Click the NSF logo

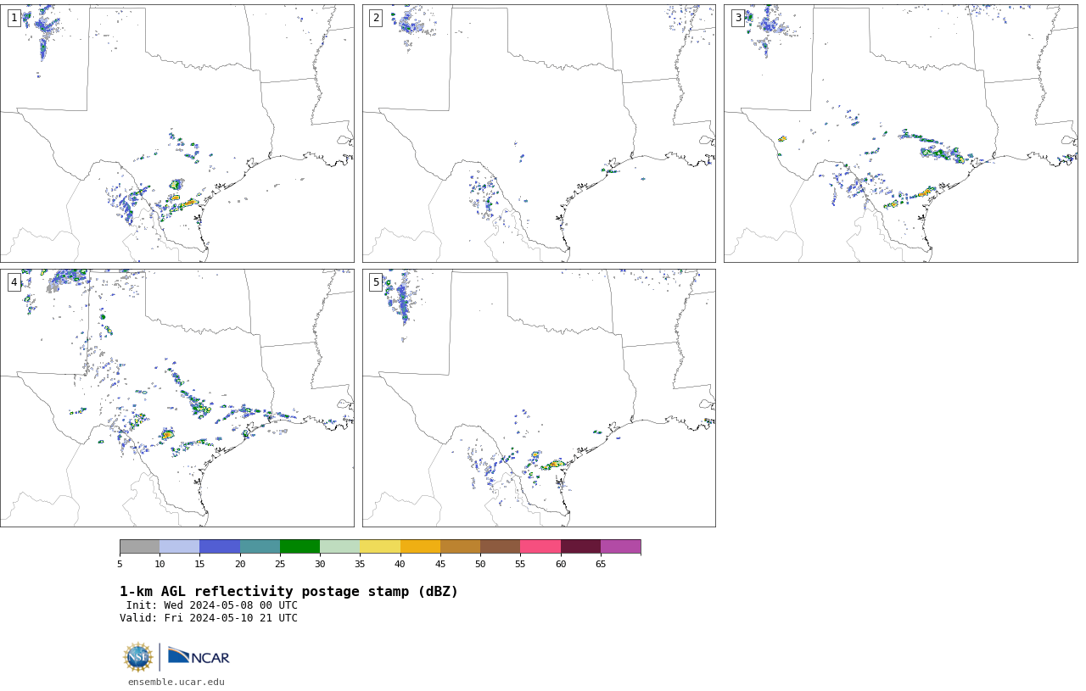138,657
